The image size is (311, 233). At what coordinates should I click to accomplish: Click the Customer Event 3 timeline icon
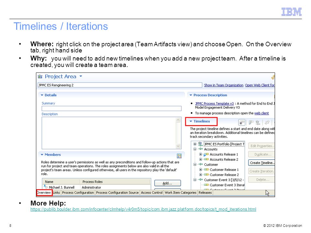tap(201, 180)
